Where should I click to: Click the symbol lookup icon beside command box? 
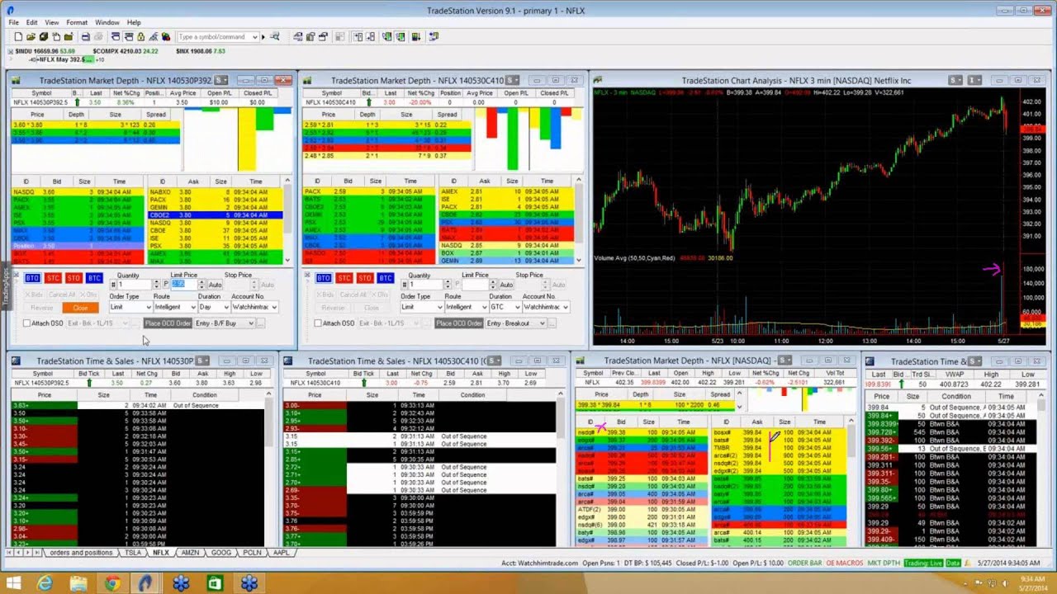(273, 37)
